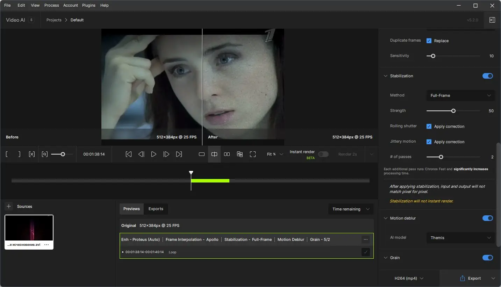Enter fullscreen preview mode

click(x=253, y=154)
